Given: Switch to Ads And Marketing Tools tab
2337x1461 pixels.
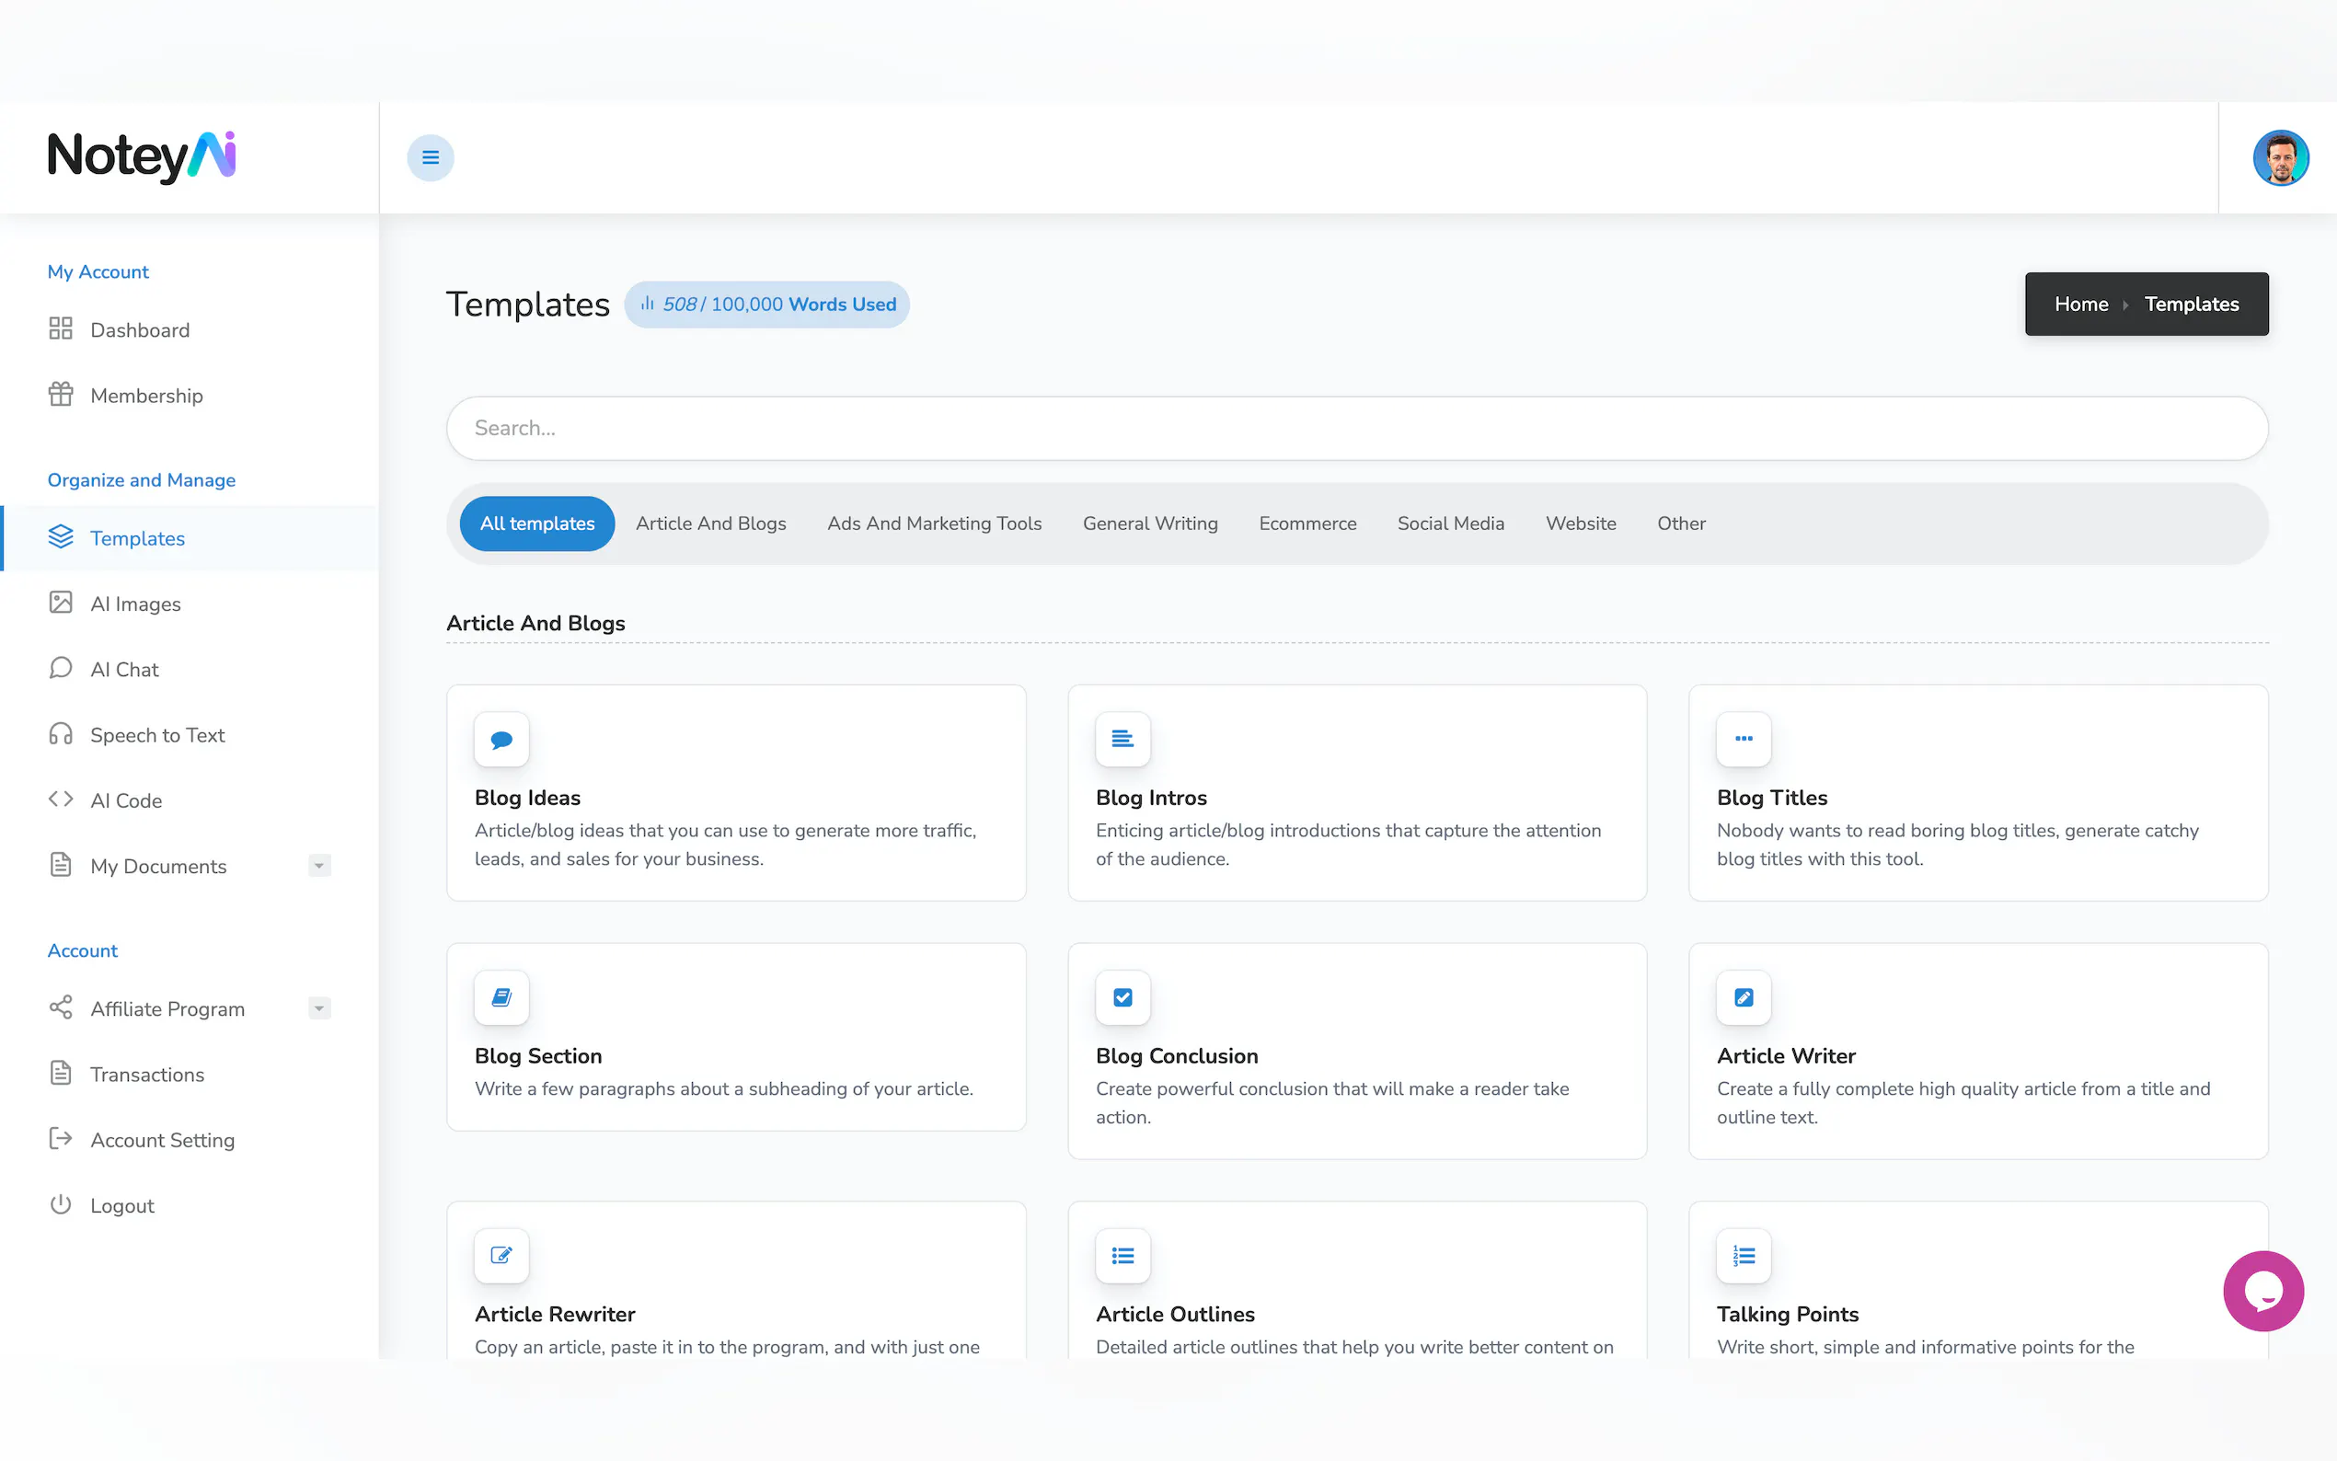Looking at the screenshot, I should [933, 523].
